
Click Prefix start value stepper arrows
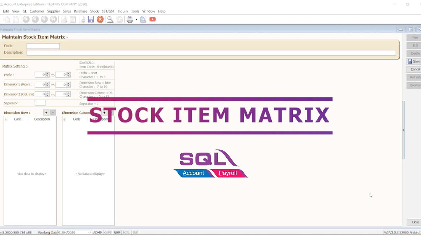(47, 75)
